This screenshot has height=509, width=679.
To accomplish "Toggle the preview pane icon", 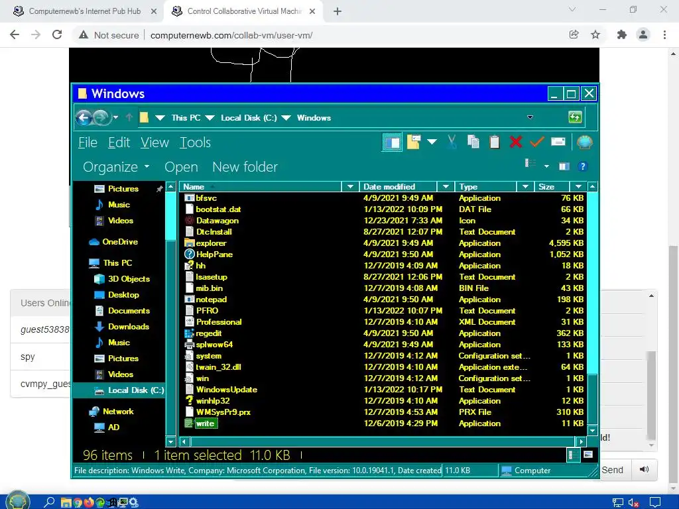I will [564, 166].
